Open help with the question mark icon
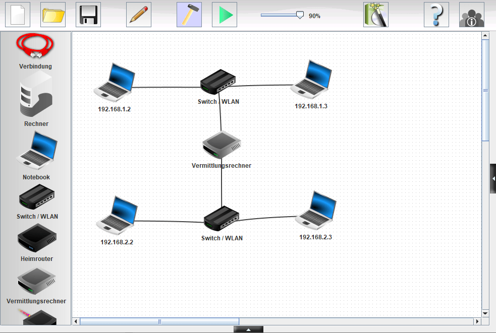The width and height of the screenshot is (496, 333). click(436, 15)
